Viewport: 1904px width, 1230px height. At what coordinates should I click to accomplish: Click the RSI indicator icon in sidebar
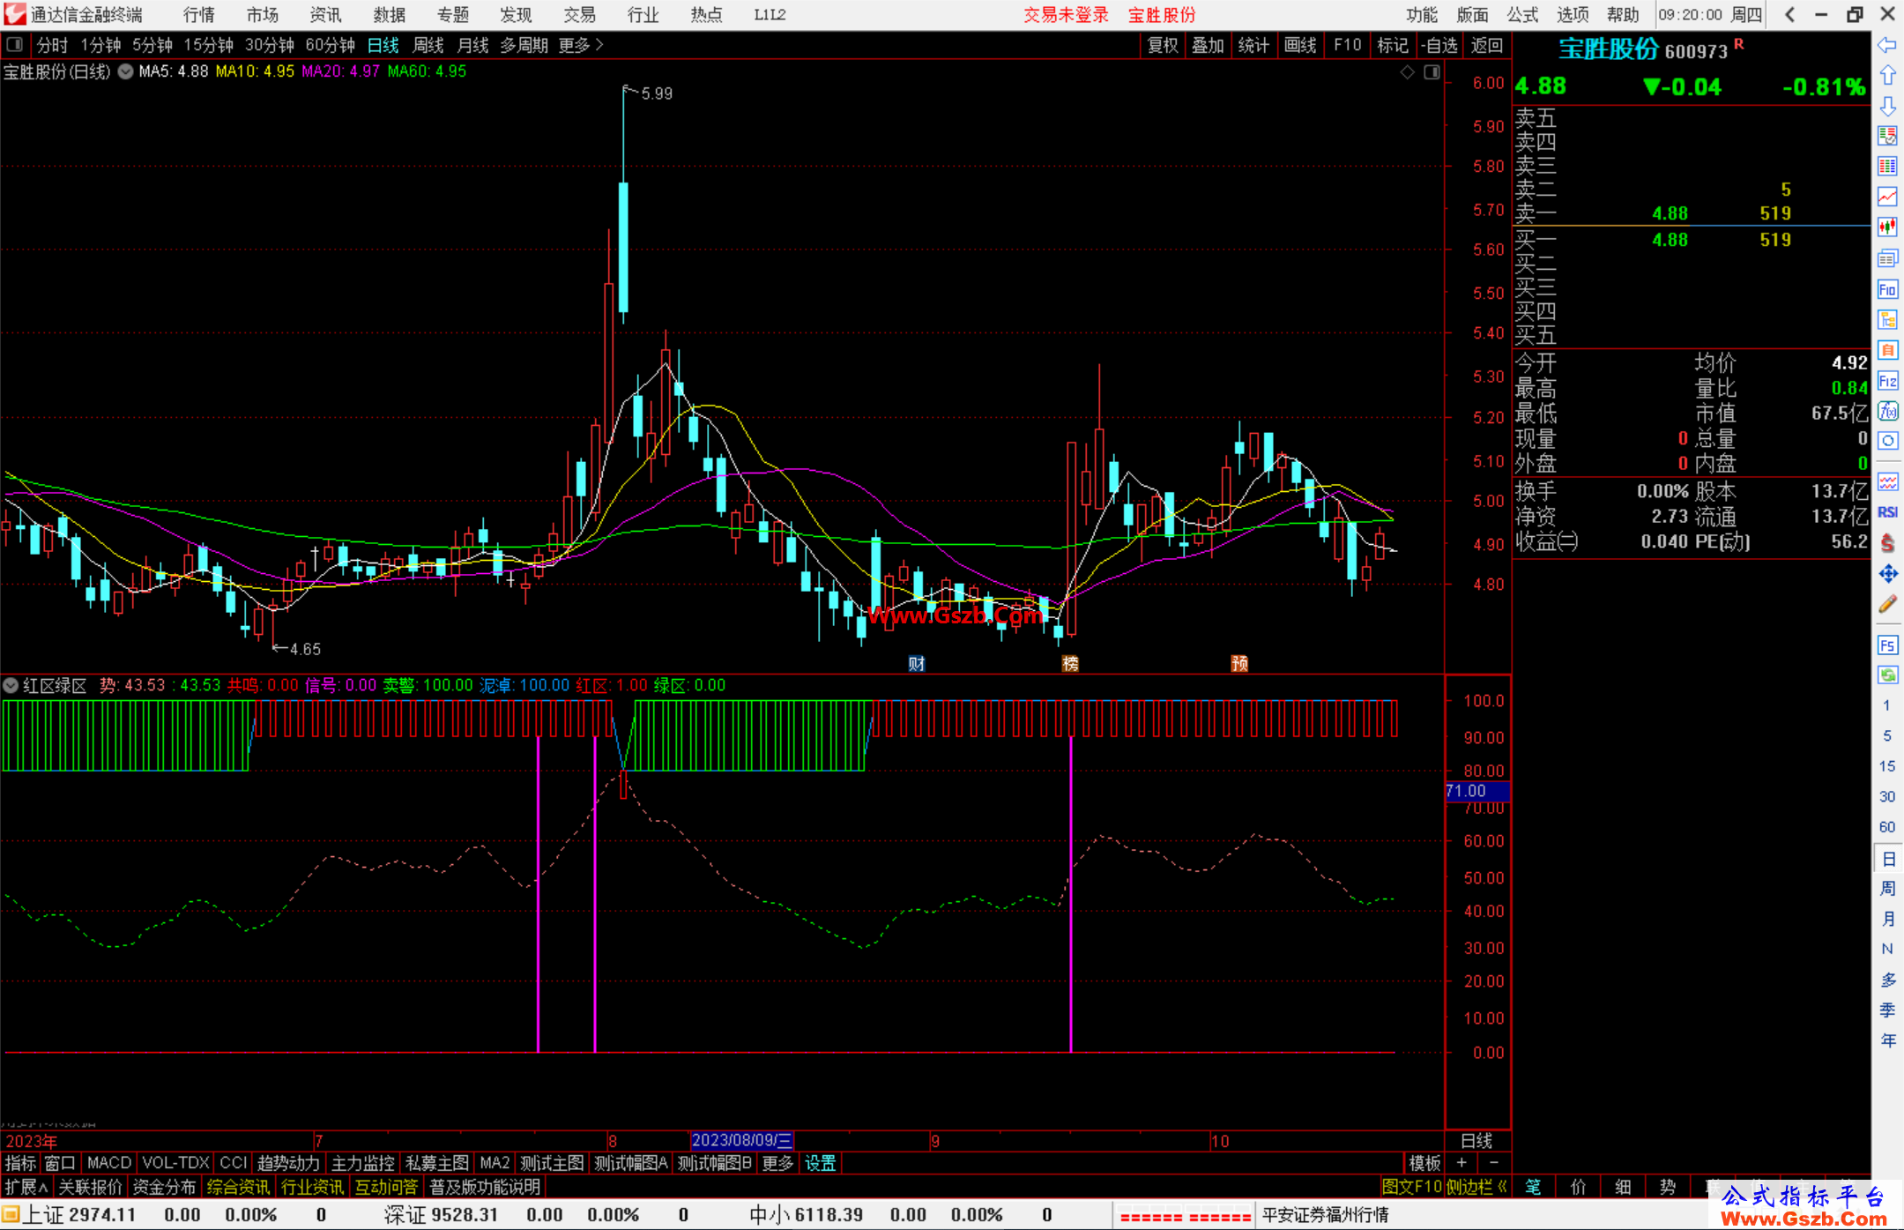click(1887, 512)
